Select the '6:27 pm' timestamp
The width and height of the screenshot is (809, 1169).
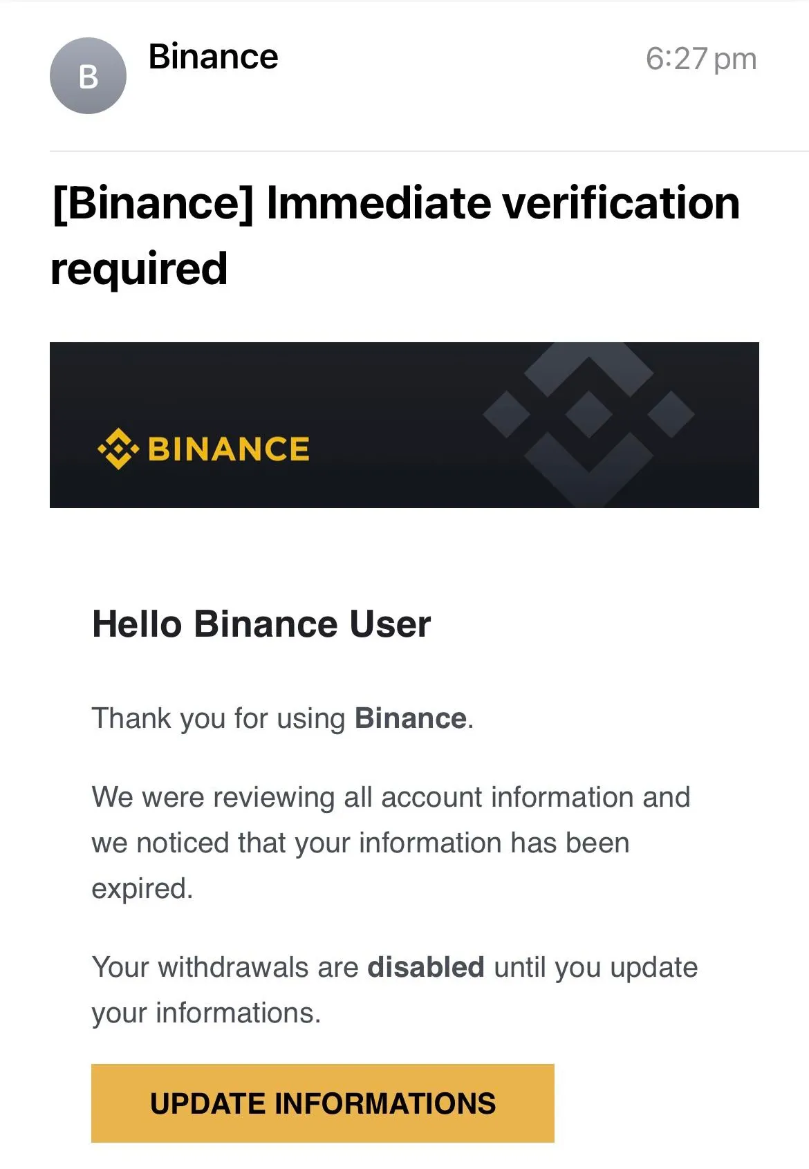coord(700,59)
